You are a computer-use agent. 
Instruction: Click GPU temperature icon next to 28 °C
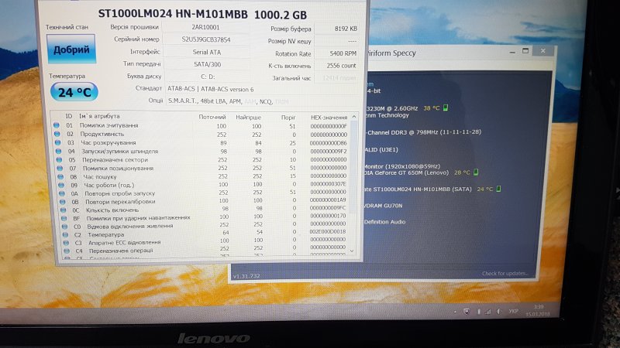coord(477,172)
